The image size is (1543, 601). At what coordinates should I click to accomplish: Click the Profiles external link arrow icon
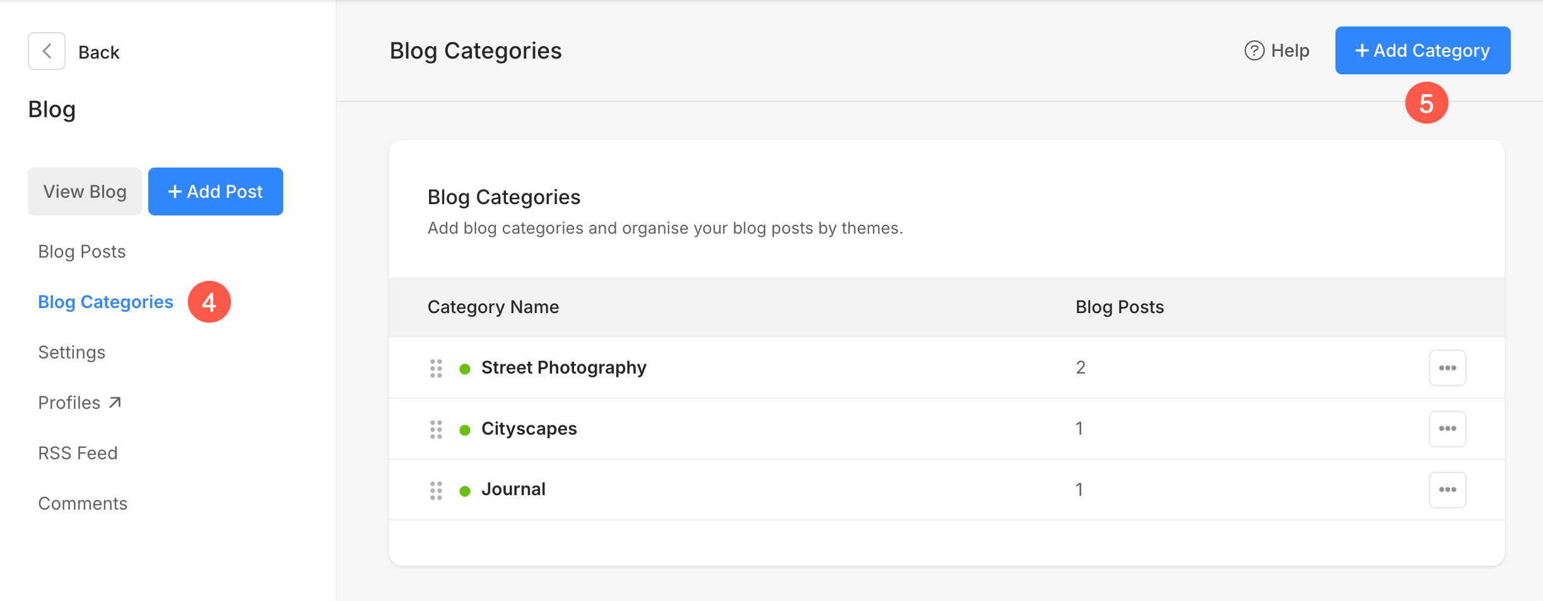click(115, 403)
